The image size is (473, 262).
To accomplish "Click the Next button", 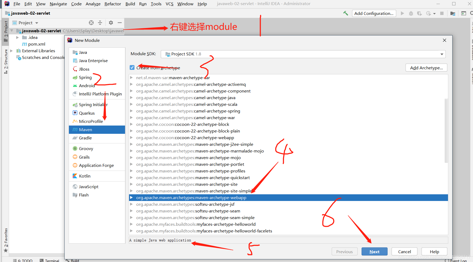I will point(374,252).
